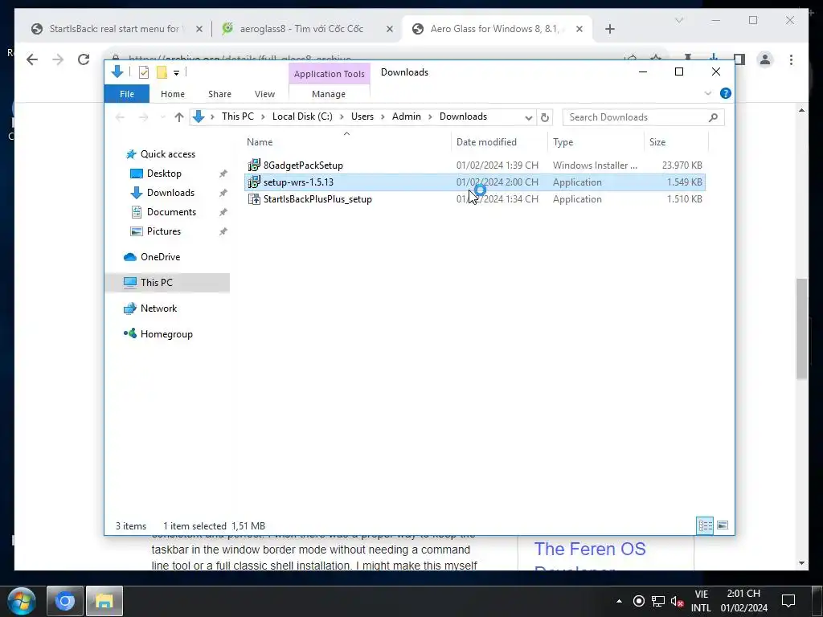The height and width of the screenshot is (617, 823).
Task: Go back in the browser
Action: pyautogui.click(x=32, y=59)
